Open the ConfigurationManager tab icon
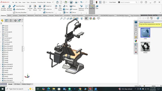The height and width of the screenshot is (91, 162). coord(11,21)
